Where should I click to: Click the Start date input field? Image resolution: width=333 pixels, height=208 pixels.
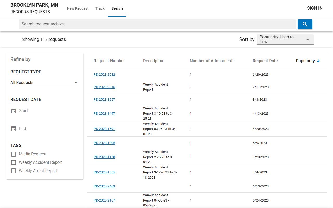(49, 111)
